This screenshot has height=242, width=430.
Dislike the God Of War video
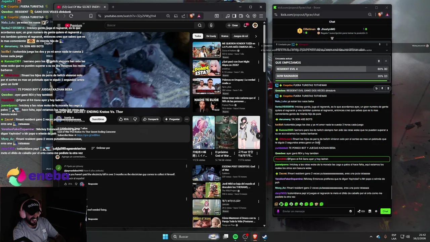(135, 119)
